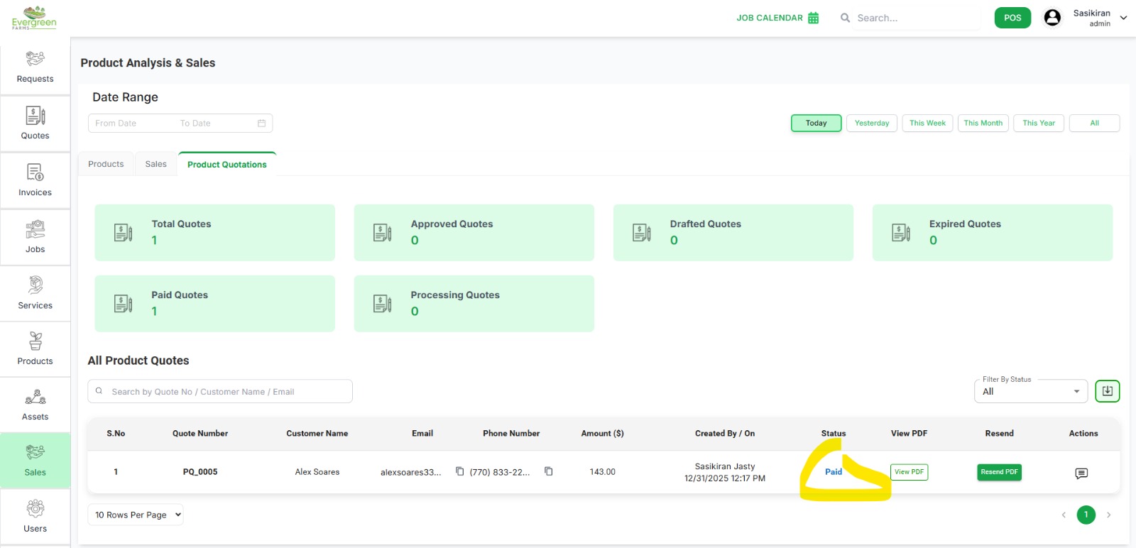This screenshot has width=1136, height=548.
Task: Open the Requests sidebar section
Action: coord(35,67)
